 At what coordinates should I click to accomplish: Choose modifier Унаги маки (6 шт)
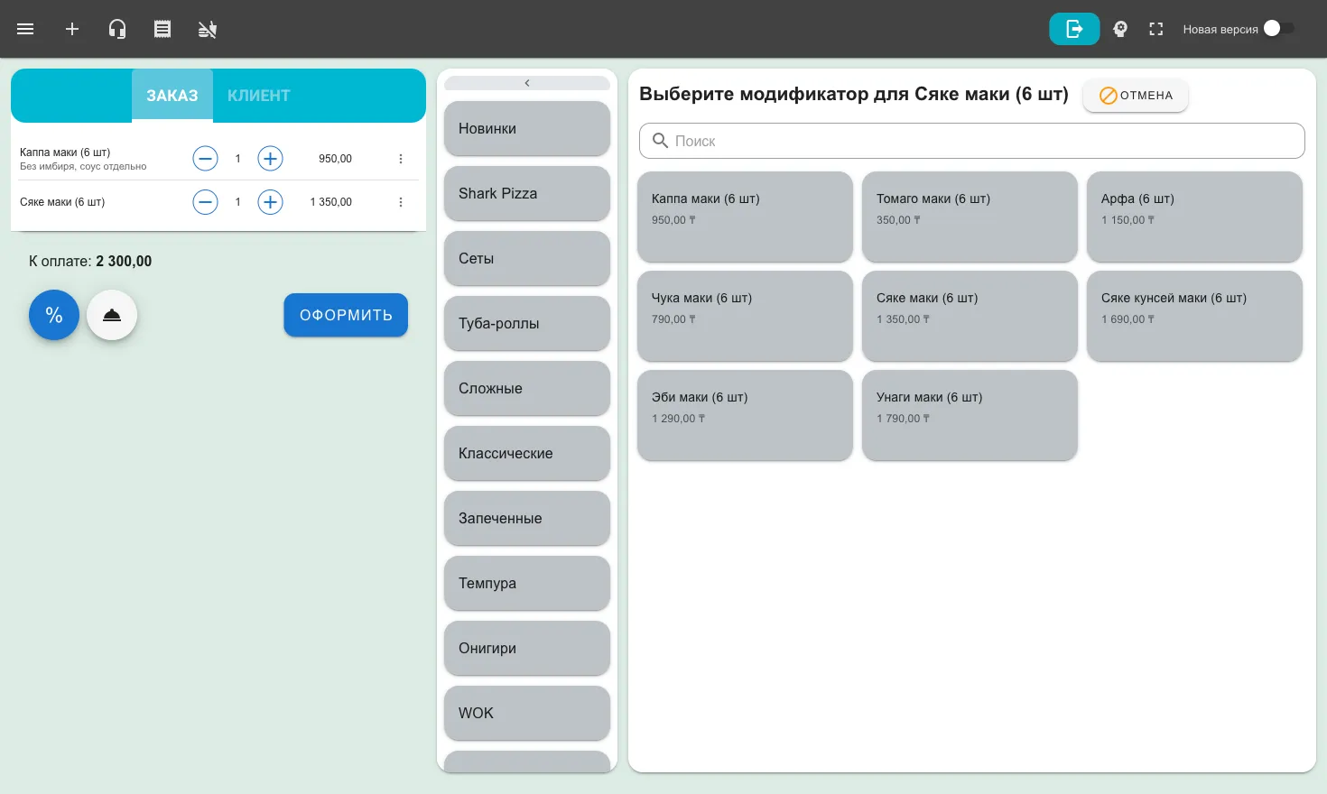[970, 415]
